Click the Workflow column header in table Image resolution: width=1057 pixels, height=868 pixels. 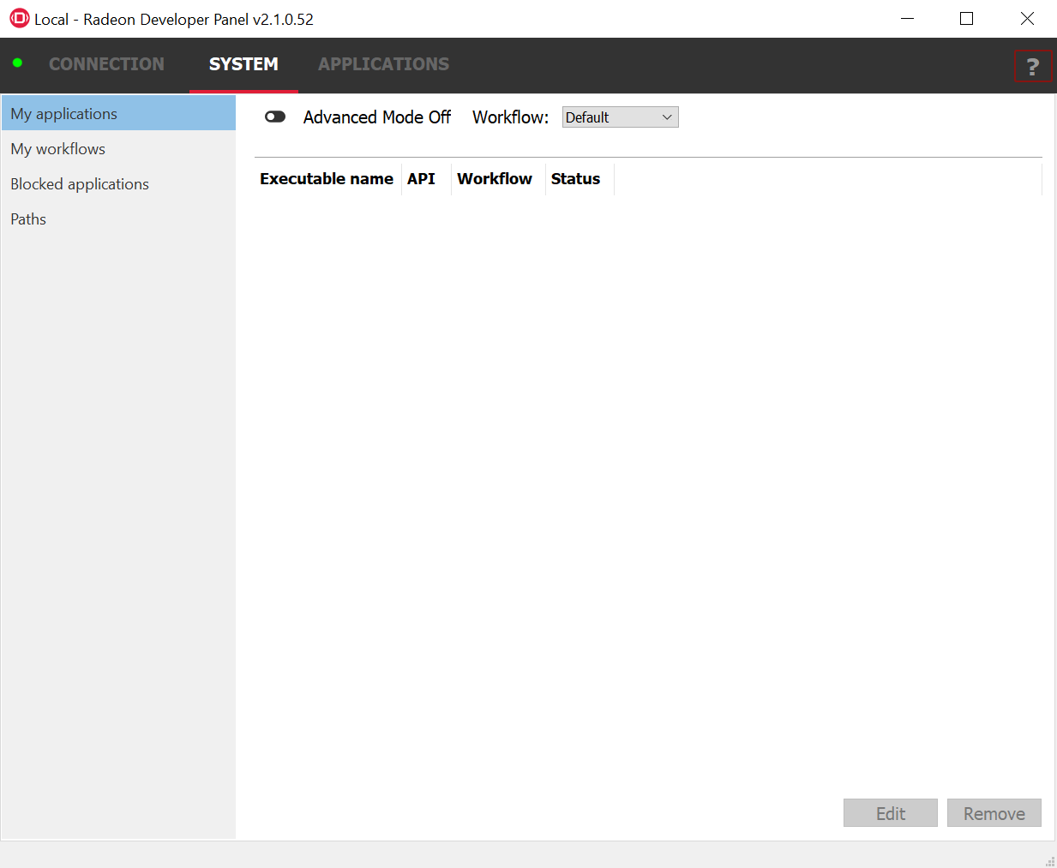tap(495, 179)
